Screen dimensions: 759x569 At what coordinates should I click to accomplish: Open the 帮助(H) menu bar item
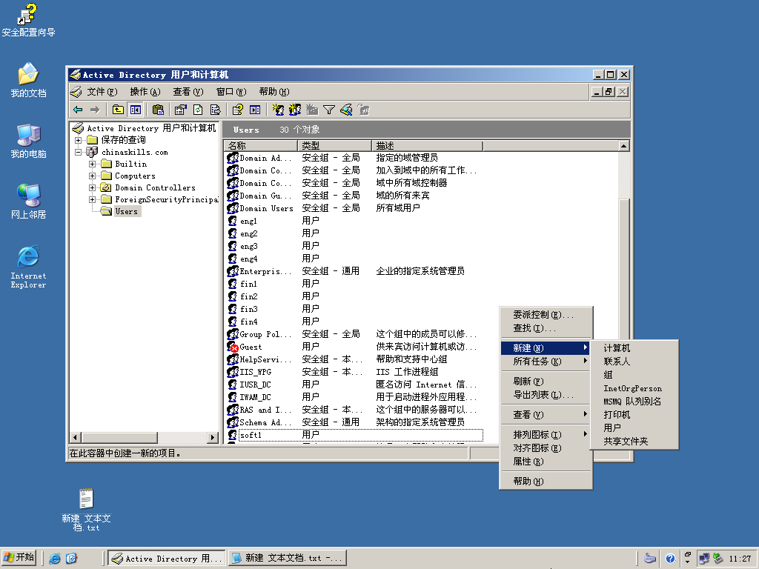click(x=274, y=92)
